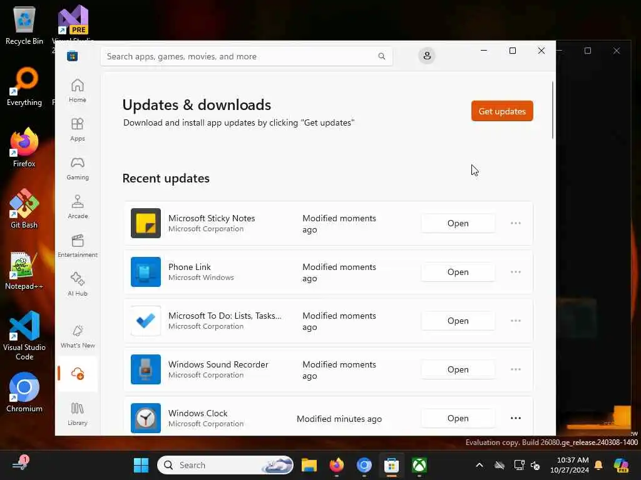Click the 'Modified minutes ago' text
The width and height of the screenshot is (641, 480).
tap(339, 419)
